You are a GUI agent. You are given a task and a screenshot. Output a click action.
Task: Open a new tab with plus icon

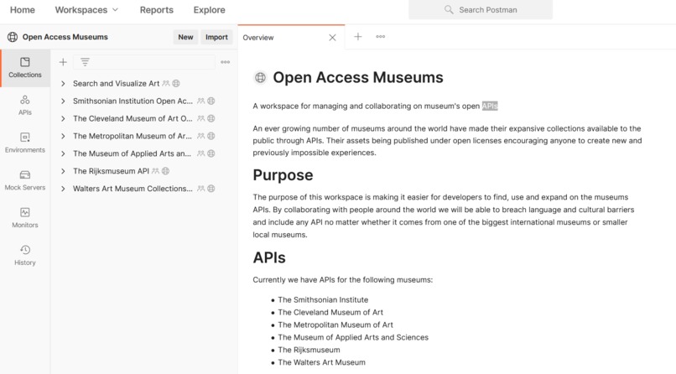[358, 37]
